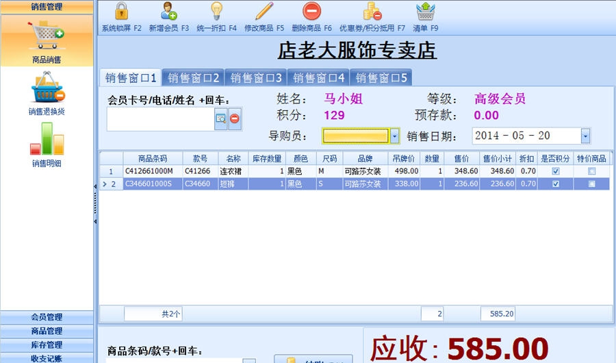Viewport: 616px width, 363px height.
Task: Clear member with red minus button
Action: (235, 118)
